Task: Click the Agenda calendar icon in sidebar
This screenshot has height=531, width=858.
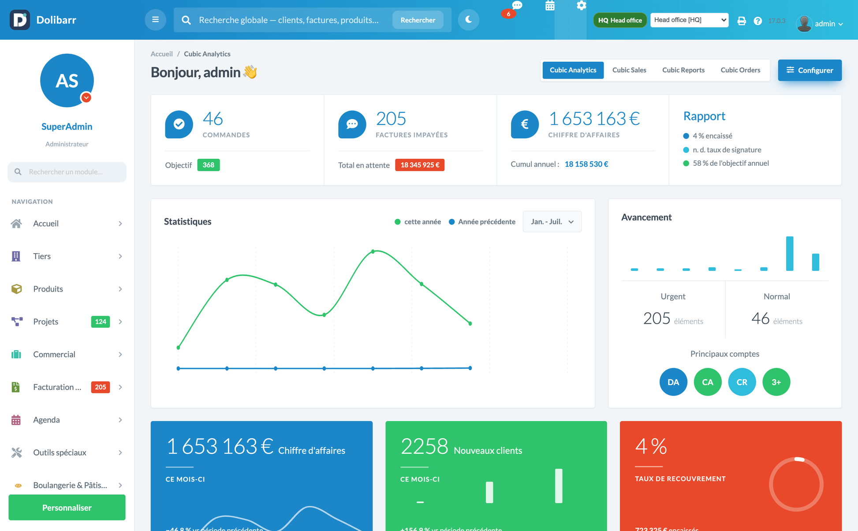Action: point(16,420)
